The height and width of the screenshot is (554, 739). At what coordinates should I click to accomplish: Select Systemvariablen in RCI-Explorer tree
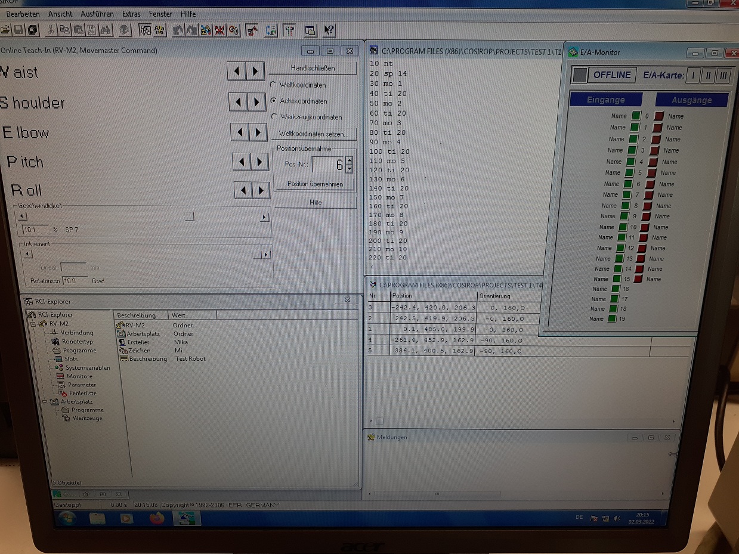[88, 368]
